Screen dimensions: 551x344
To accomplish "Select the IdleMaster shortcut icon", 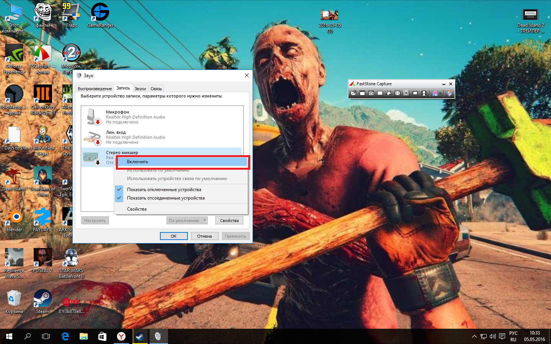I will coord(14,100).
